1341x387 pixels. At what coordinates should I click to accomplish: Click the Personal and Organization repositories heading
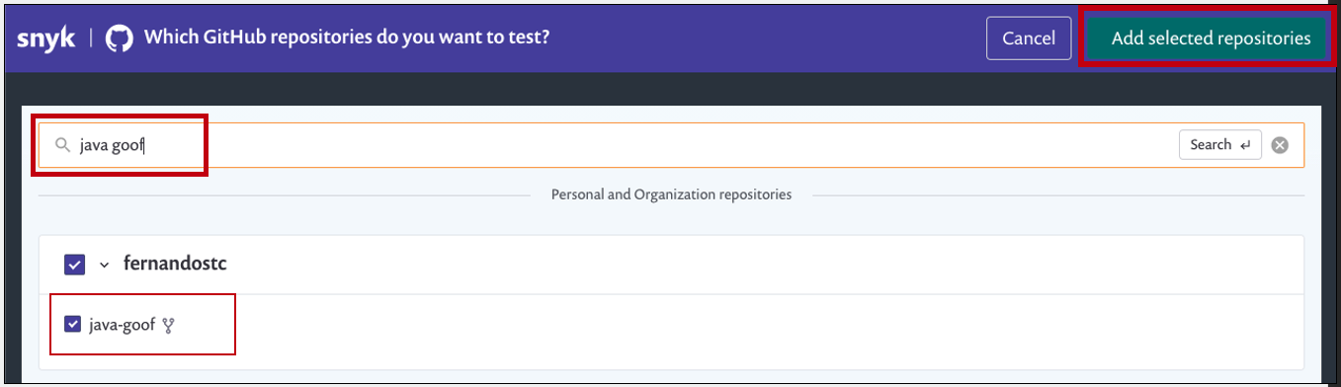(671, 194)
